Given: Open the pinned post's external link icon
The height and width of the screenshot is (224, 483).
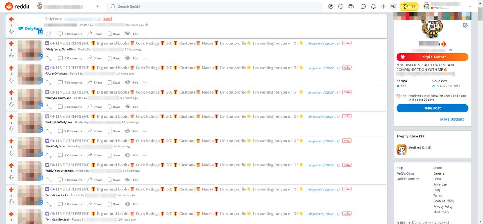Looking at the screenshot, I should click(49, 34).
